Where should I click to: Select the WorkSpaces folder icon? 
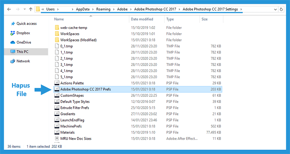click(x=57, y=34)
